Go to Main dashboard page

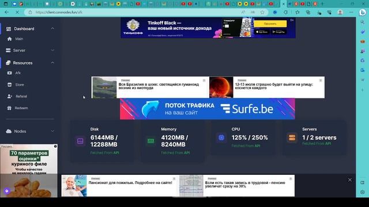[19, 39]
